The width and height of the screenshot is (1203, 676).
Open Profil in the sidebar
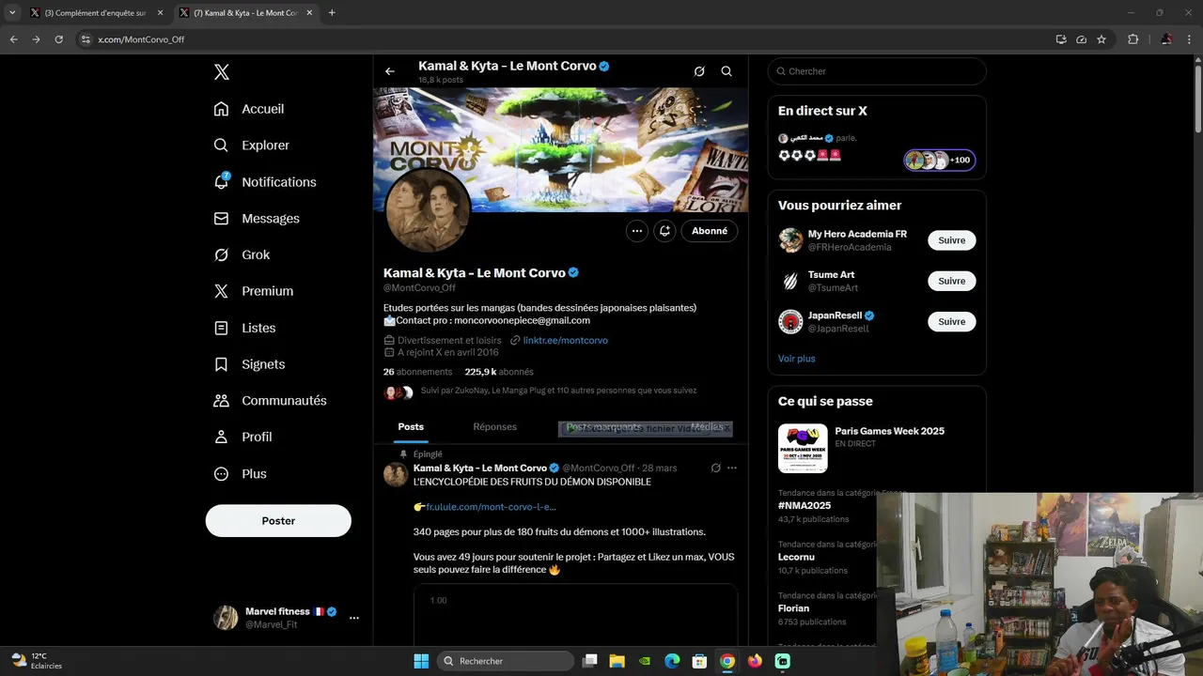click(x=242, y=437)
